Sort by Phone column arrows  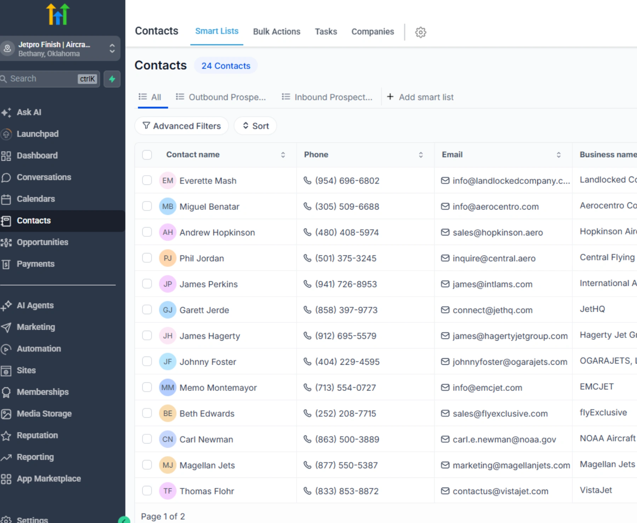(x=421, y=155)
